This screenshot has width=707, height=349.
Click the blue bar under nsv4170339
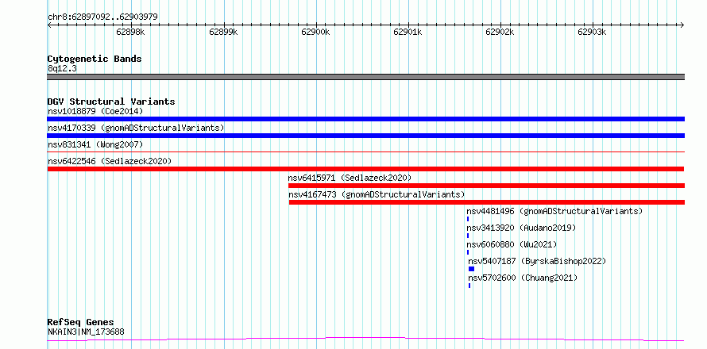(x=365, y=136)
